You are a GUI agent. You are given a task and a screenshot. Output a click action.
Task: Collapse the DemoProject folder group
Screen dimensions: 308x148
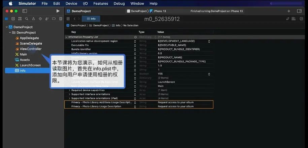tap(10, 32)
